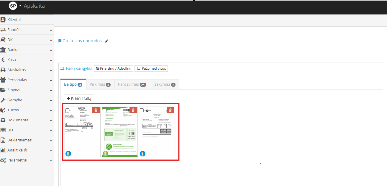Click the DK book icon

3,40
